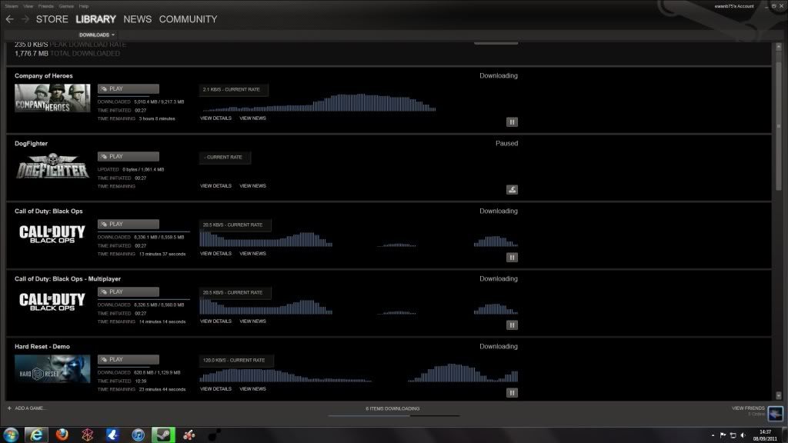Show hidden system tray icons
The image size is (788, 443).
pyautogui.click(x=713, y=435)
